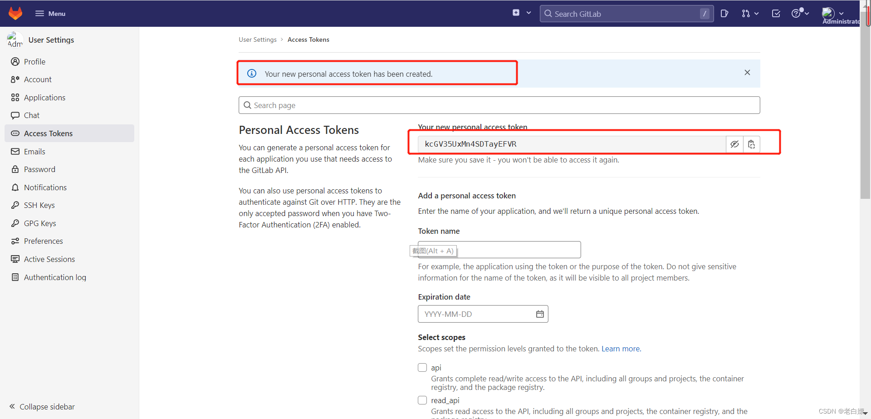Image resolution: width=871 pixels, height=419 pixels.
Task: Expand the user avatar dropdown arrow
Action: point(842,14)
